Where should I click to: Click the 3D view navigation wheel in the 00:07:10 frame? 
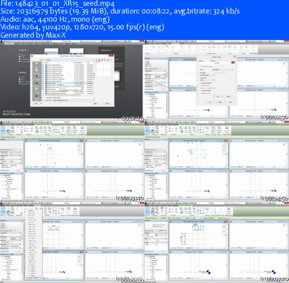pos(284,226)
